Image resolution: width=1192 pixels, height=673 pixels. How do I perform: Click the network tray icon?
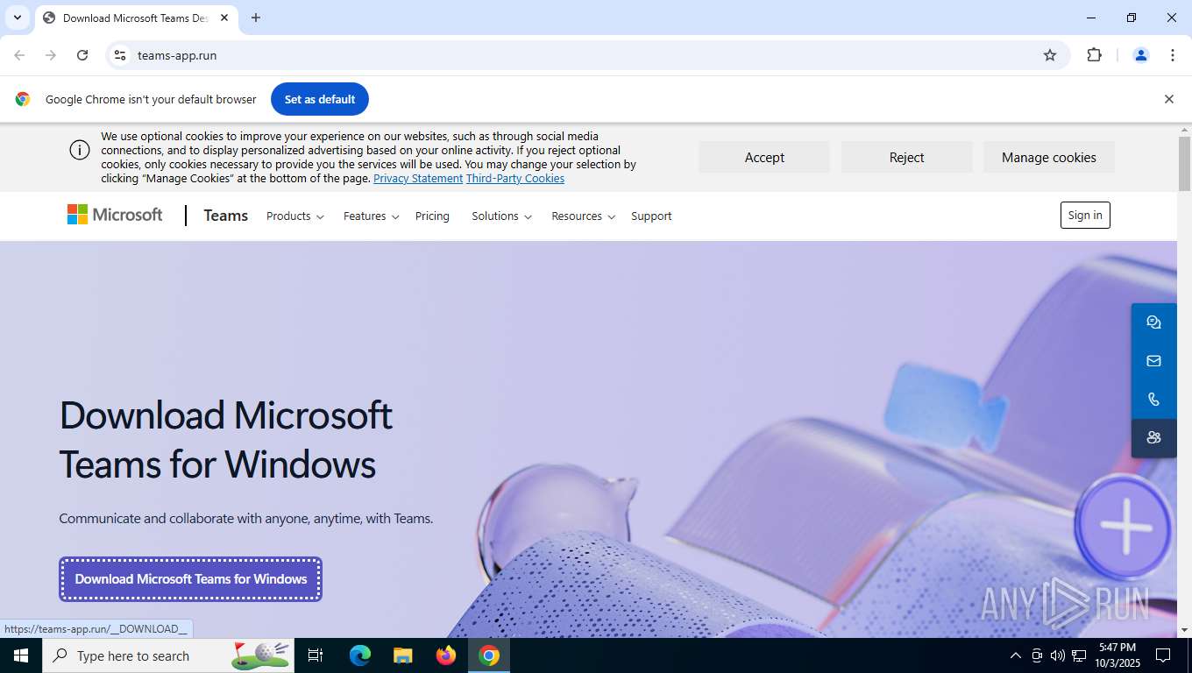tap(1079, 655)
